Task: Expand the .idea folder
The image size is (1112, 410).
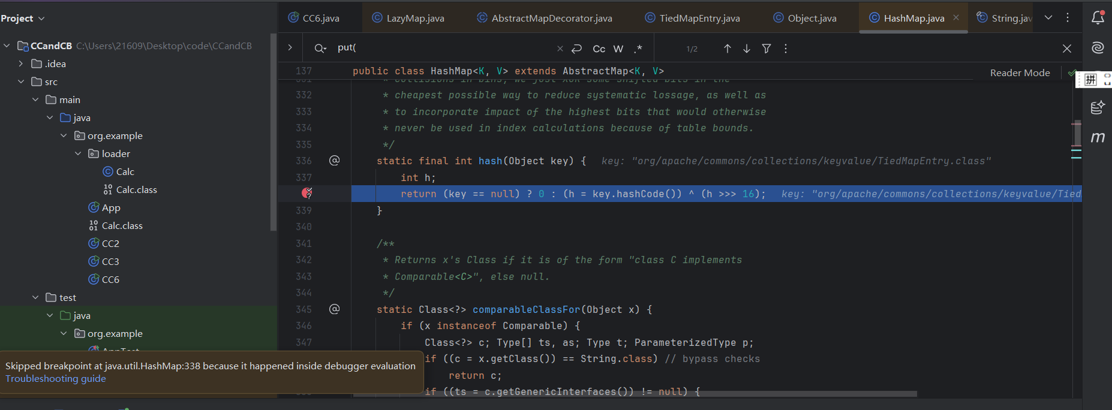Action: (x=21, y=64)
